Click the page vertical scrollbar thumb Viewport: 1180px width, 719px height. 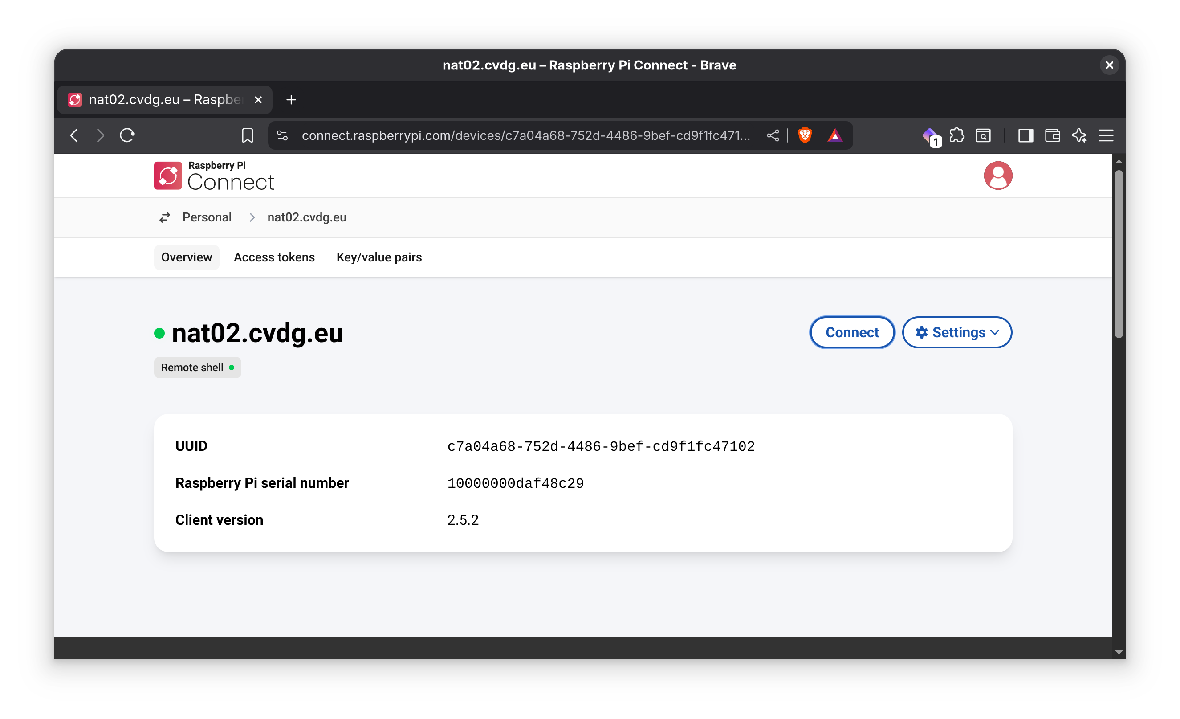click(x=1118, y=254)
